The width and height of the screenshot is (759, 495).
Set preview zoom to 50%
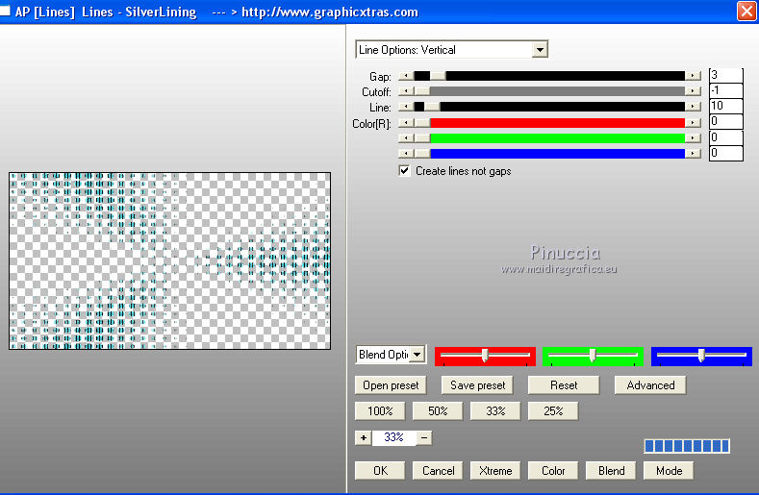click(x=438, y=410)
